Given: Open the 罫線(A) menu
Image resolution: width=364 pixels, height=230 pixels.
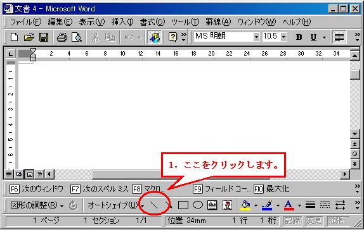Looking at the screenshot, I should (x=218, y=22).
